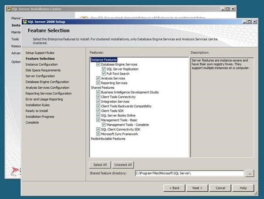Click the Server Configuration step
The image size is (264, 199).
(x=40, y=76)
